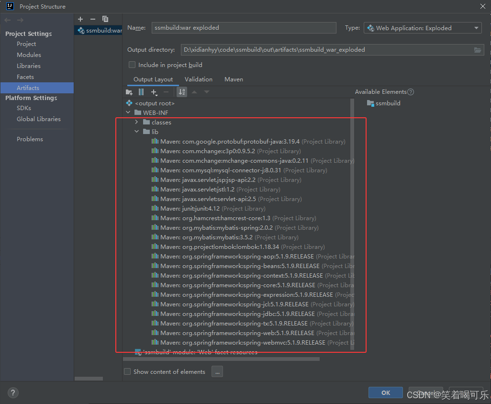This screenshot has height=404, width=491.
Task: Open Libraries settings
Action: pos(29,66)
